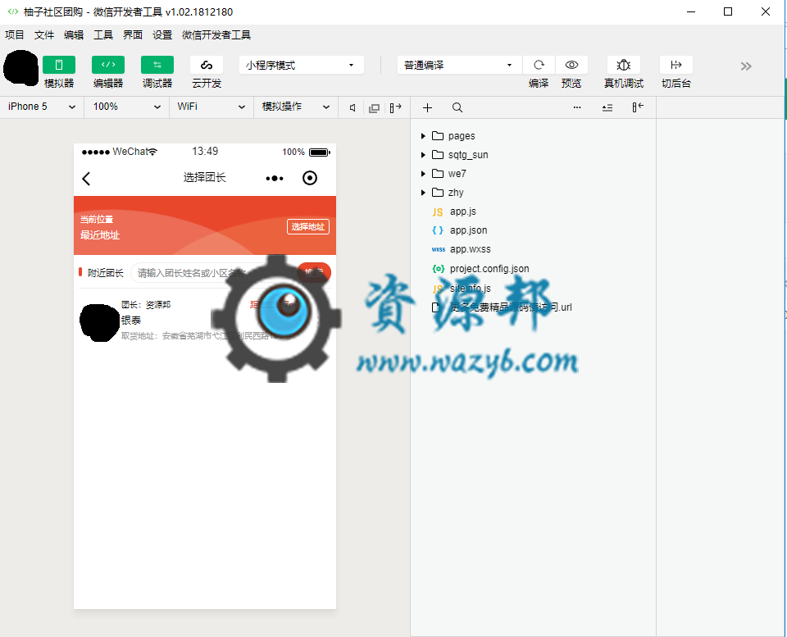Click the circular close-target icon in mini program header

[310, 178]
